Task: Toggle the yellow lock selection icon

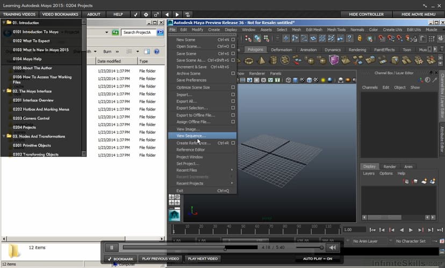Action: (x=360, y=38)
